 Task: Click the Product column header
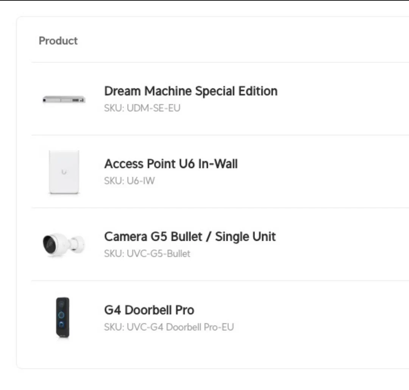(x=58, y=41)
